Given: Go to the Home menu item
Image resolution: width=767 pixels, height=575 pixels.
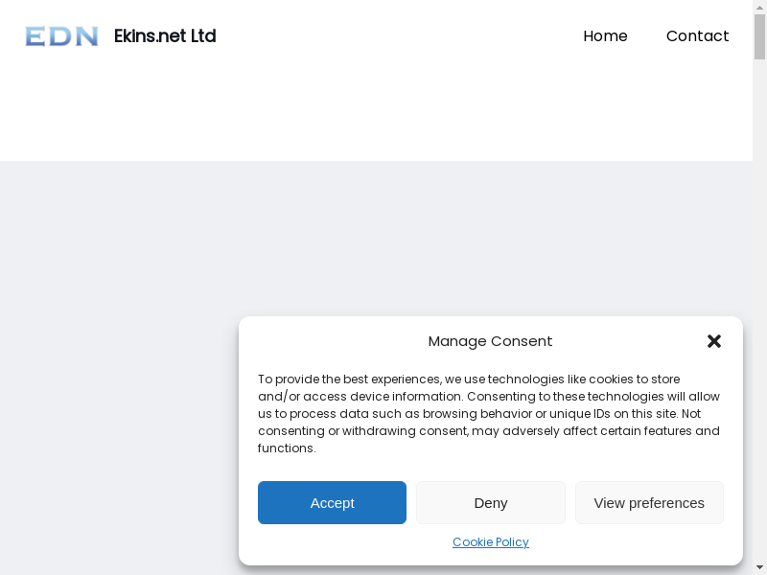Looking at the screenshot, I should pos(605,36).
